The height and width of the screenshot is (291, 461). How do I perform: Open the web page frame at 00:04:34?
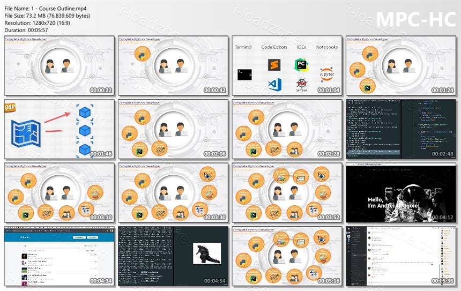pyautogui.click(x=60, y=256)
